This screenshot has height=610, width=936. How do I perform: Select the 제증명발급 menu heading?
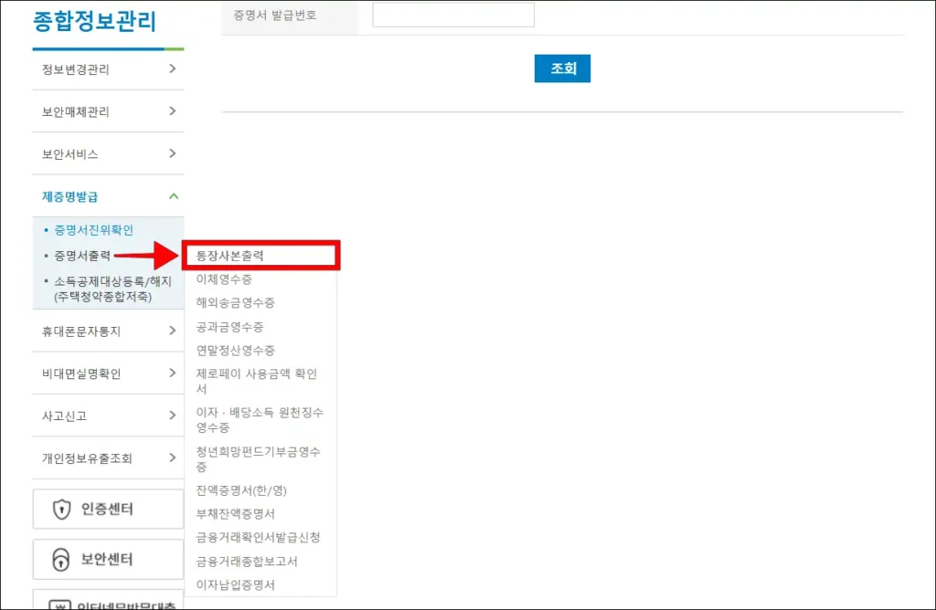[x=69, y=196]
